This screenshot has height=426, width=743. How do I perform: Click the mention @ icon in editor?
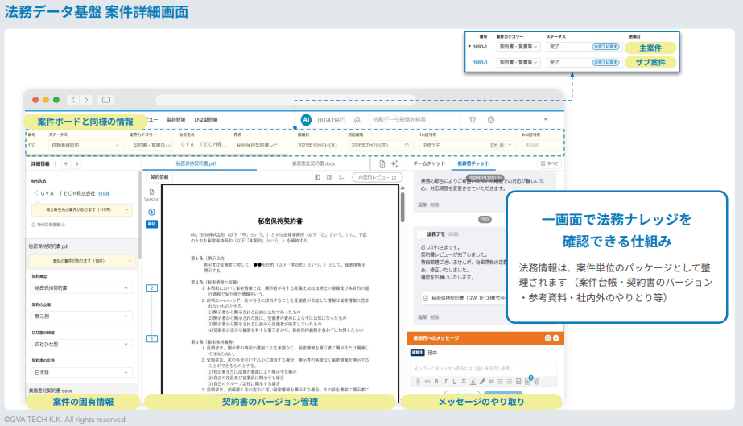(x=537, y=382)
